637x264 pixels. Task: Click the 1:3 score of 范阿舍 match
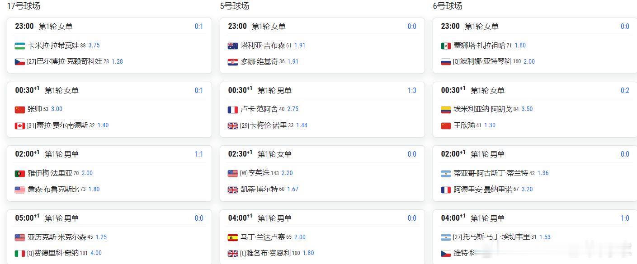coord(412,91)
